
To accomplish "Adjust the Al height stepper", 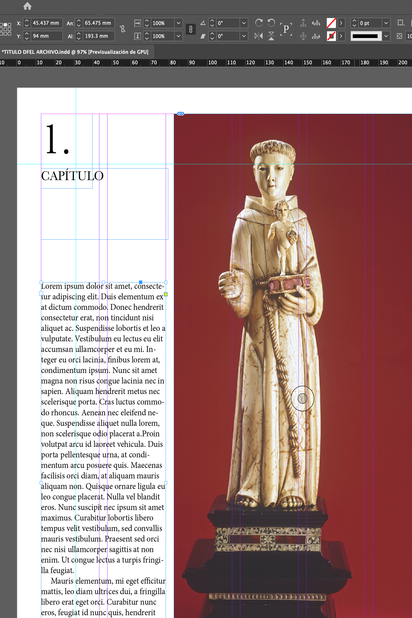I will click(x=79, y=36).
